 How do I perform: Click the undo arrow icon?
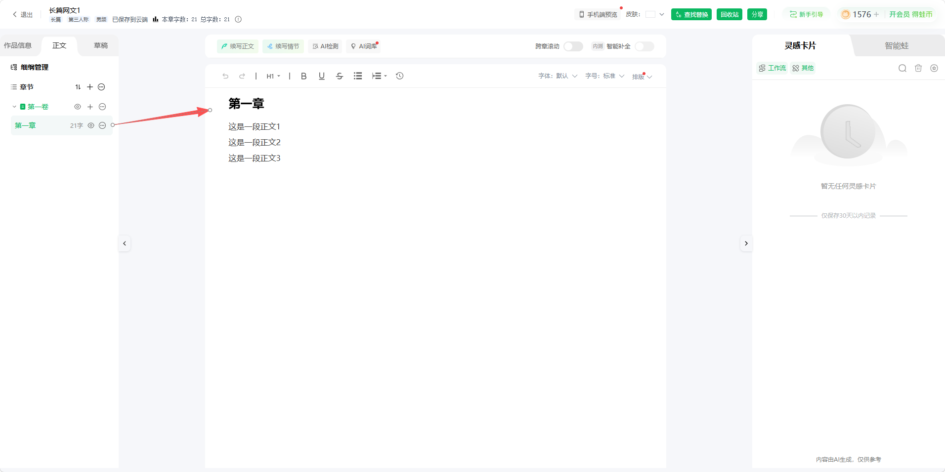click(x=225, y=76)
